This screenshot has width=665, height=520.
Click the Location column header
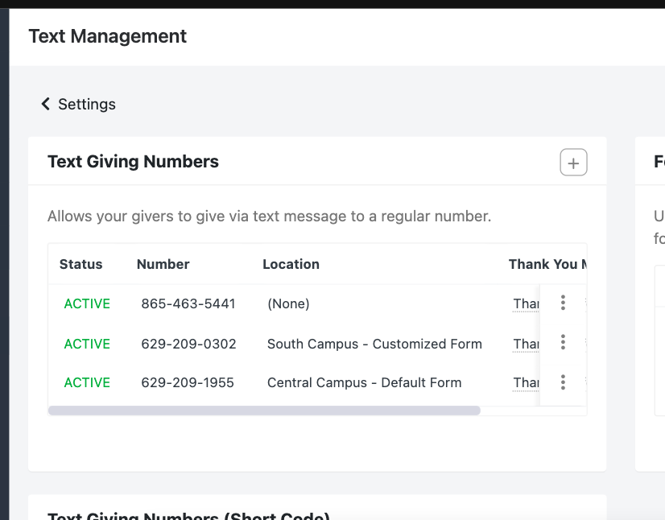tap(291, 264)
